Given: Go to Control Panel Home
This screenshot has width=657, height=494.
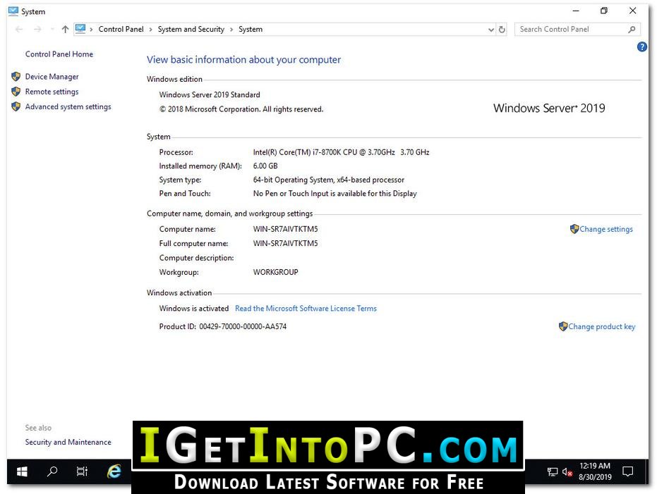Looking at the screenshot, I should pos(59,54).
